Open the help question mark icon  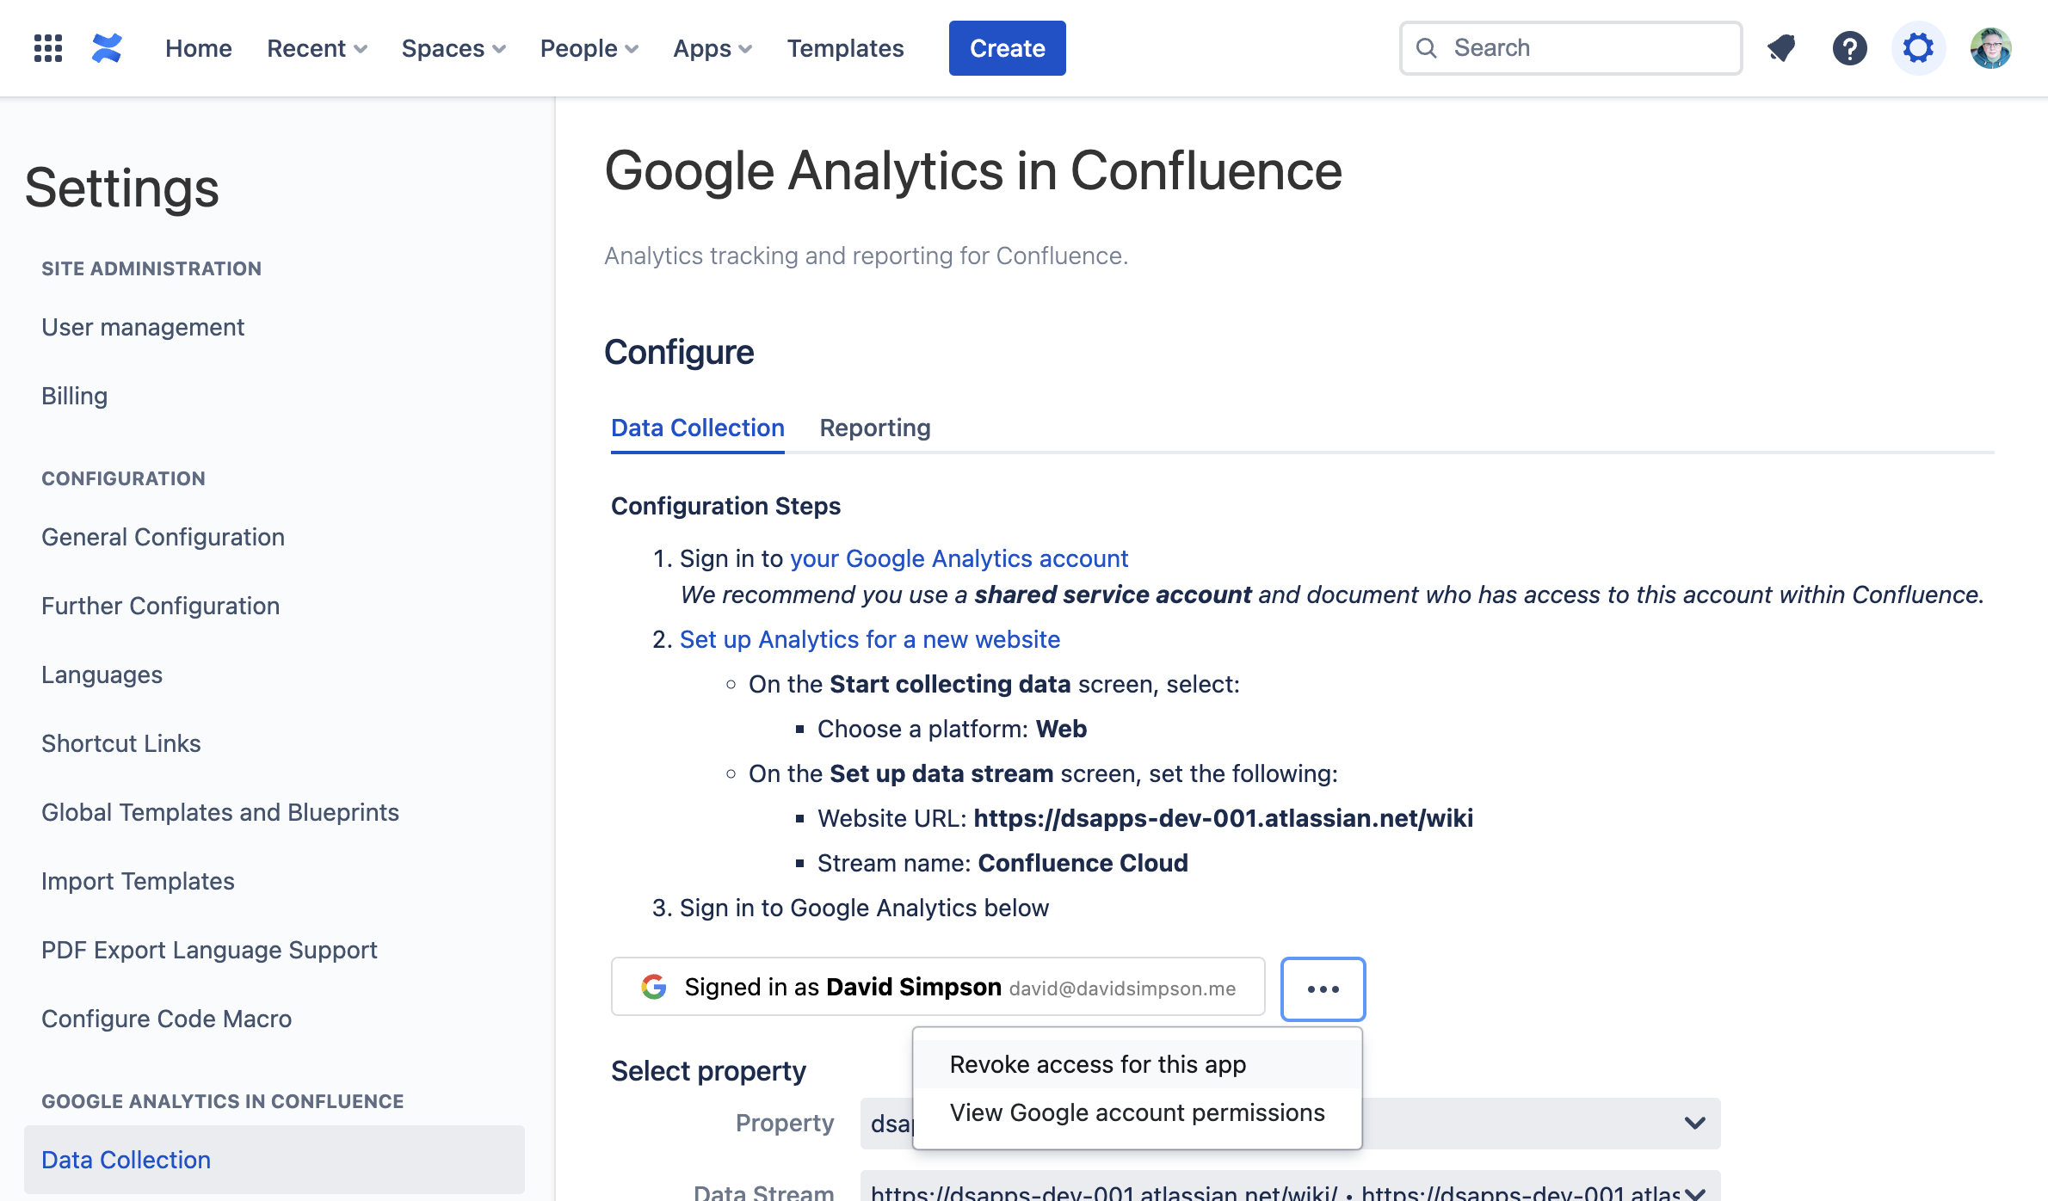tap(1849, 48)
